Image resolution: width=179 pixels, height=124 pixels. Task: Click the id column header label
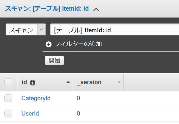(24, 82)
